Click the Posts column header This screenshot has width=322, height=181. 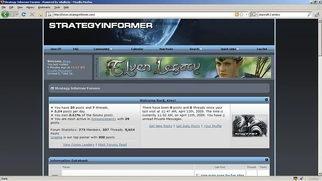click(263, 167)
